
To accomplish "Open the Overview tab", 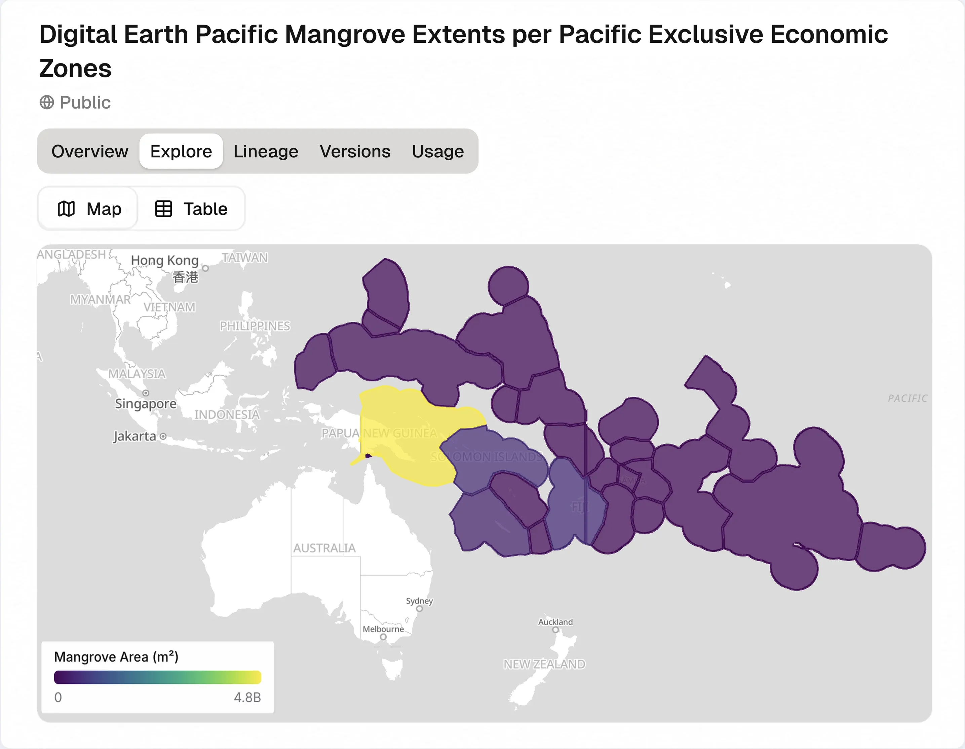I will (90, 151).
